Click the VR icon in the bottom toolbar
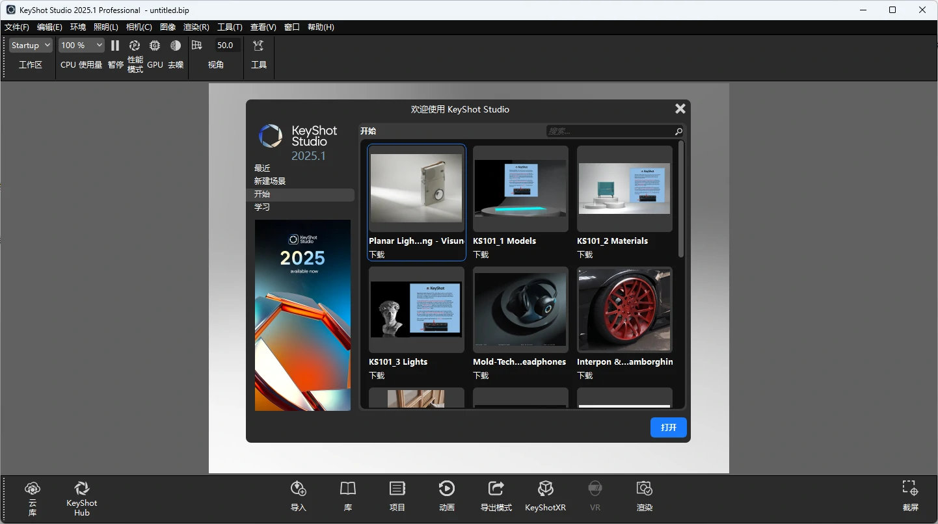938x524 pixels. 595,488
